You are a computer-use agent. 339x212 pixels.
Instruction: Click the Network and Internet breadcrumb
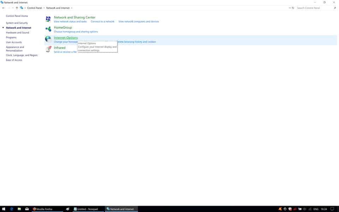(58, 8)
